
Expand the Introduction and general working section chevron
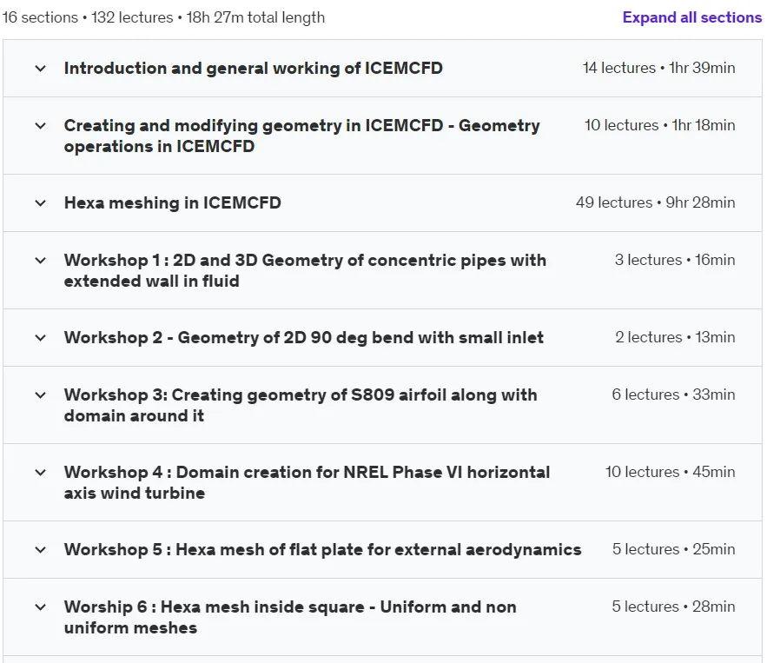tap(41, 69)
